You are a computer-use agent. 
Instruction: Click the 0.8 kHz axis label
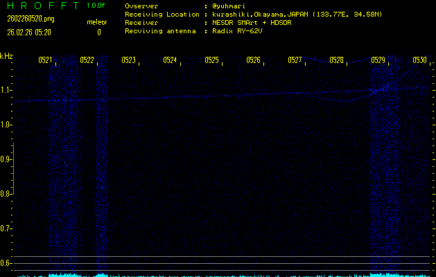[x=6, y=194]
